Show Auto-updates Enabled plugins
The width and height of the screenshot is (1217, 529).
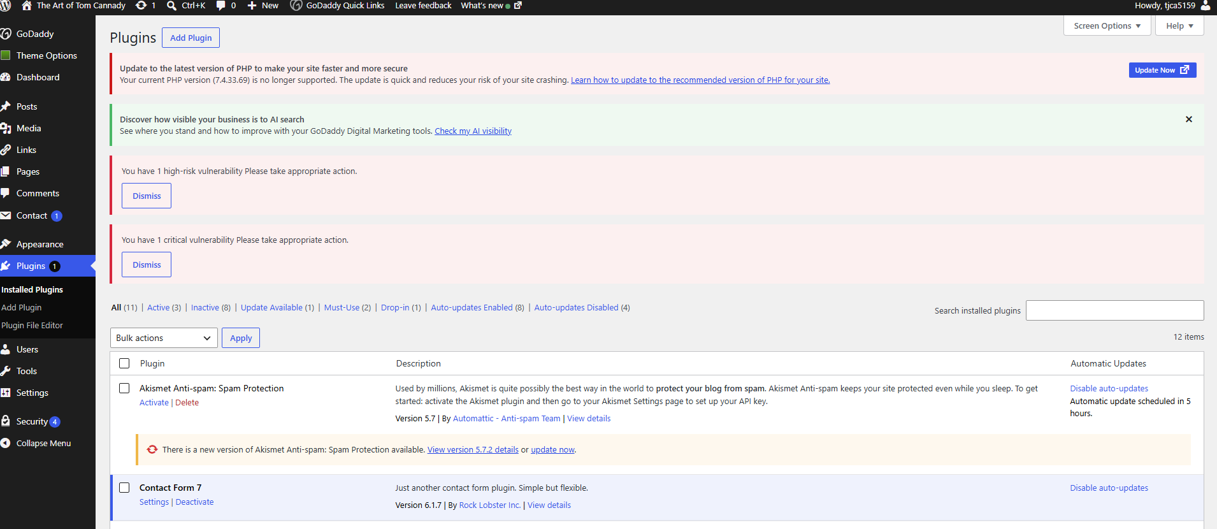472,308
